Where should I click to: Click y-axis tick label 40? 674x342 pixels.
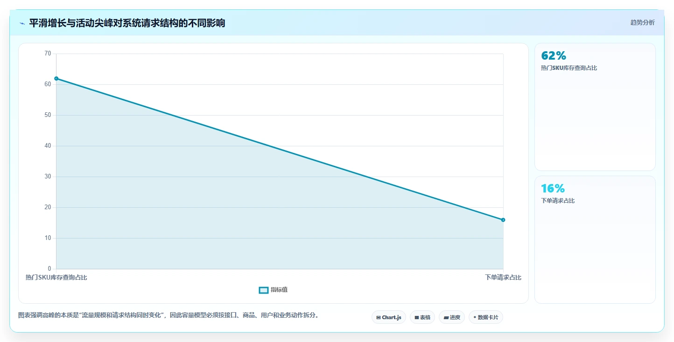(x=48, y=146)
